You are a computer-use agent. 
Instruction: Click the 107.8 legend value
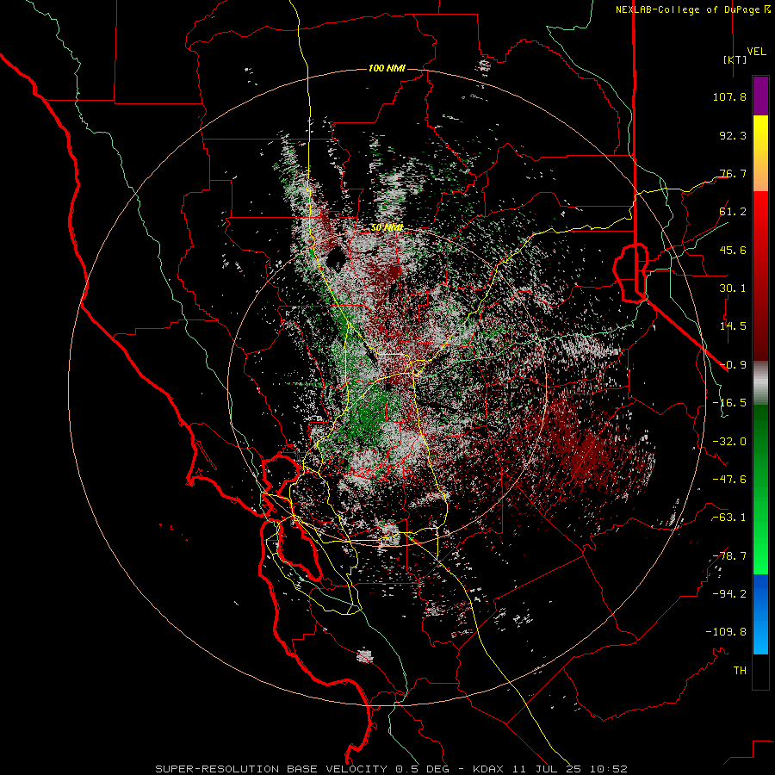pos(729,96)
